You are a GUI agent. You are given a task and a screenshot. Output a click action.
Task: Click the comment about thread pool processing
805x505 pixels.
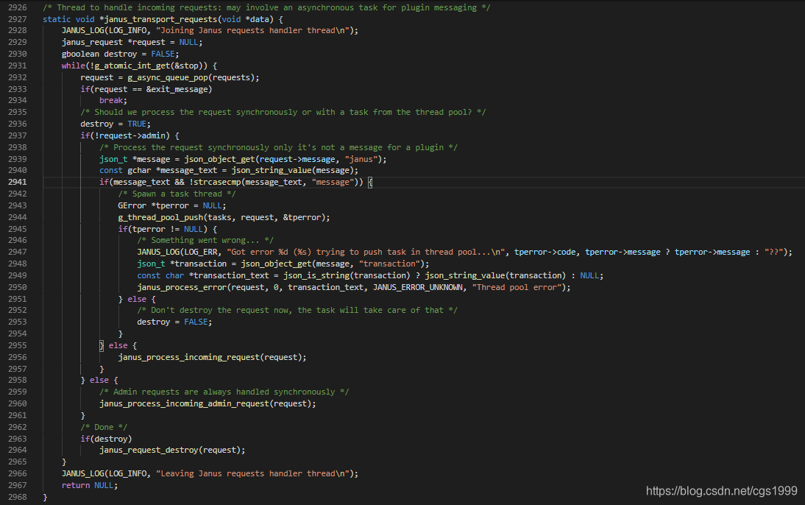pos(283,112)
